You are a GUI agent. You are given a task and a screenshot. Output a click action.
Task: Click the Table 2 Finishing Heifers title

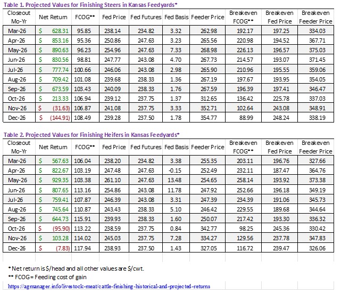(99, 134)
